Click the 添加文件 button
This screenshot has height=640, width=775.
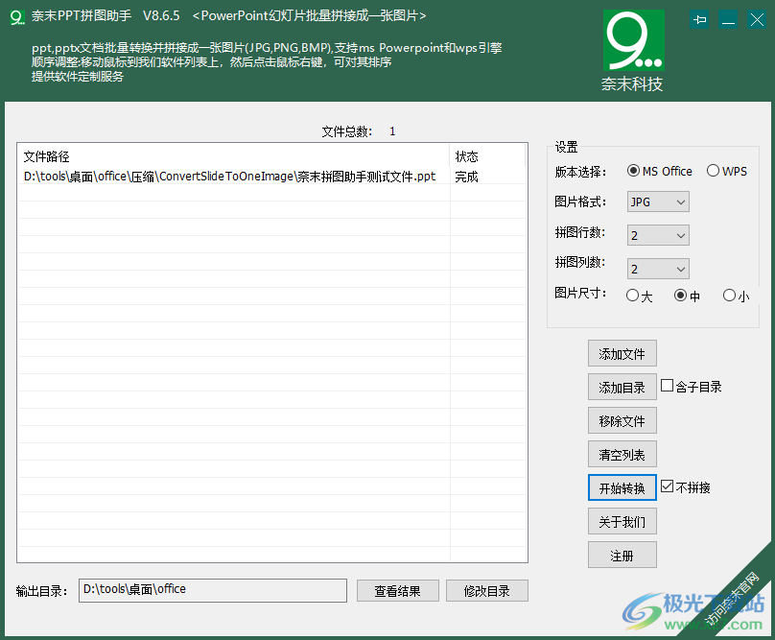[622, 353]
